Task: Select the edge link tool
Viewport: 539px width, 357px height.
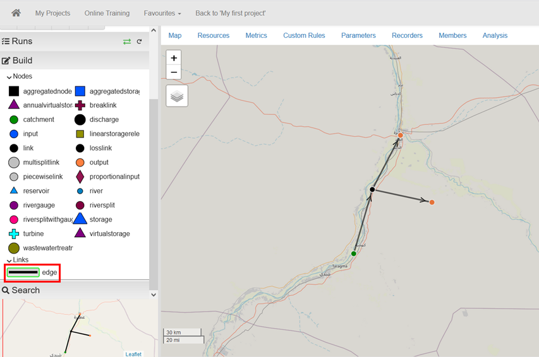Action: [x=23, y=272]
